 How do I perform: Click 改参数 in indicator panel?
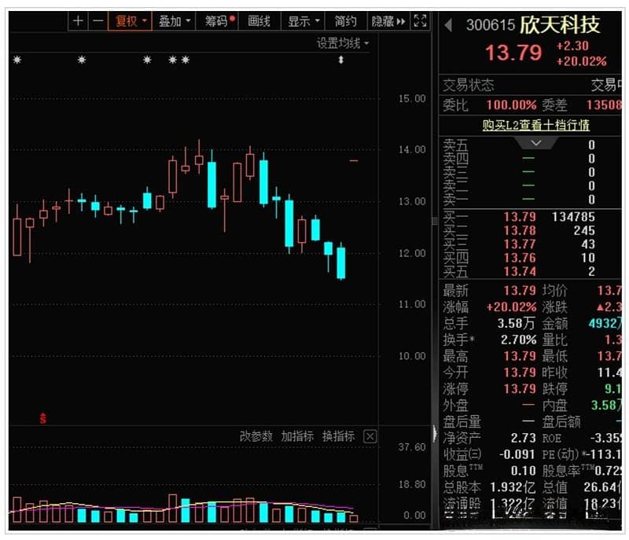[256, 435]
